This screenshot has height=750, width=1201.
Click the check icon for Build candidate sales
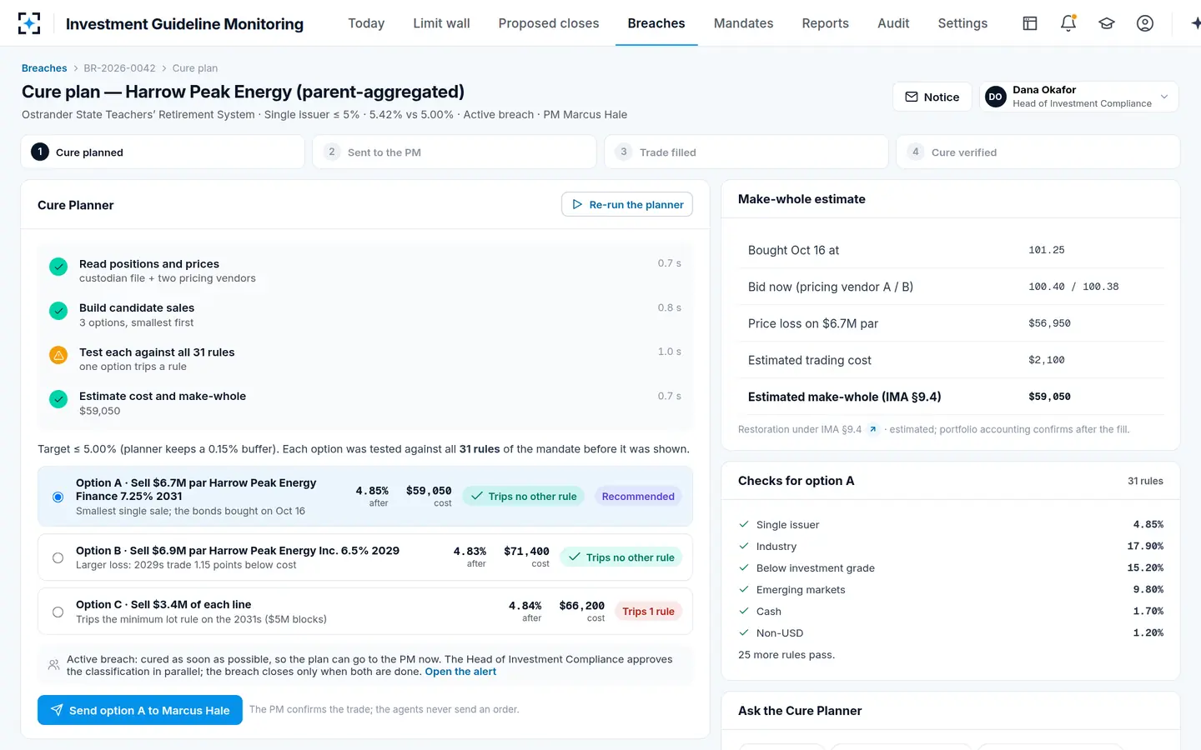[x=58, y=311]
